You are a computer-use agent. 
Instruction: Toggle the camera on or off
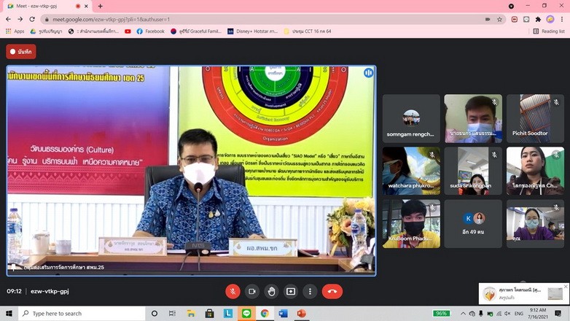click(x=252, y=291)
